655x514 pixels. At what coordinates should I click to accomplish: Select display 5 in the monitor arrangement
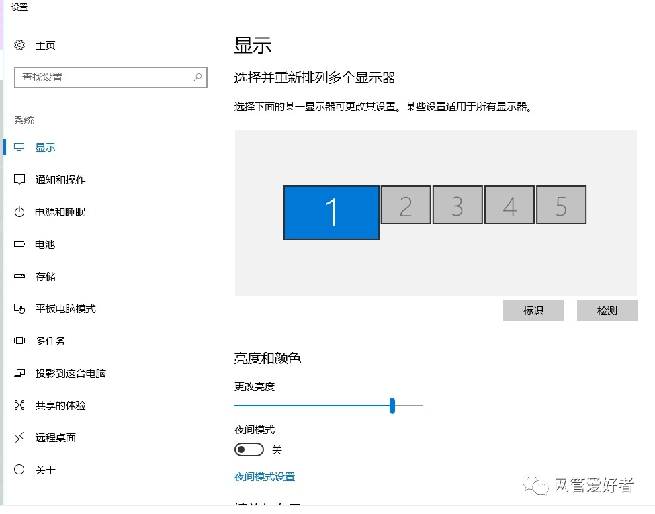point(561,206)
